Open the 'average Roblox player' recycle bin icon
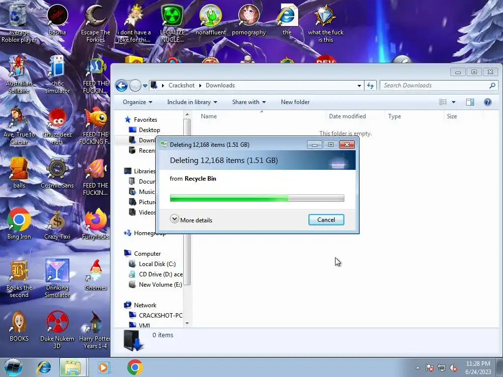The height and width of the screenshot is (377, 503). click(19, 23)
